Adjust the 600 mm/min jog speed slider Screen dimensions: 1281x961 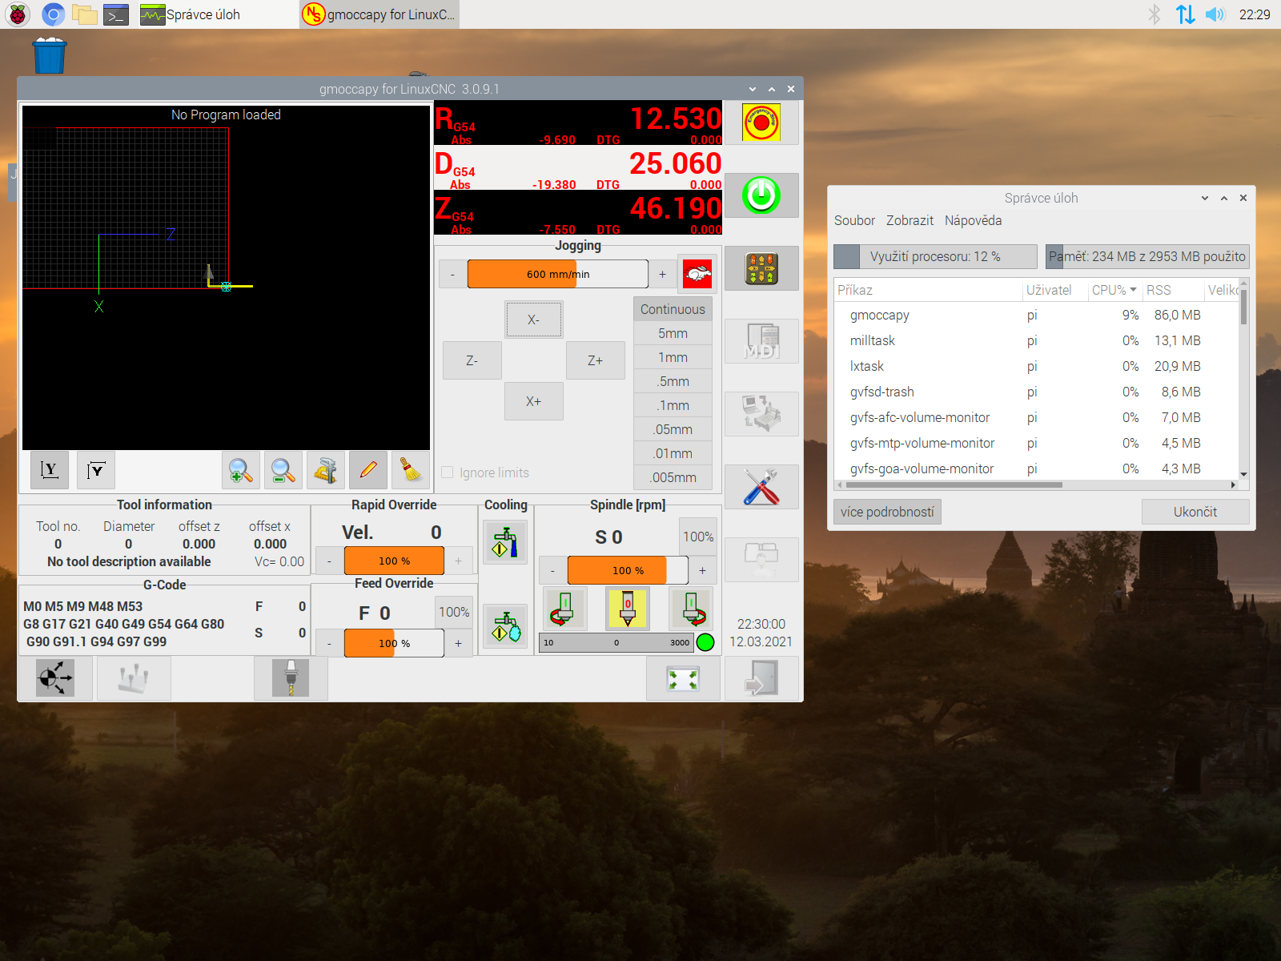tap(557, 274)
